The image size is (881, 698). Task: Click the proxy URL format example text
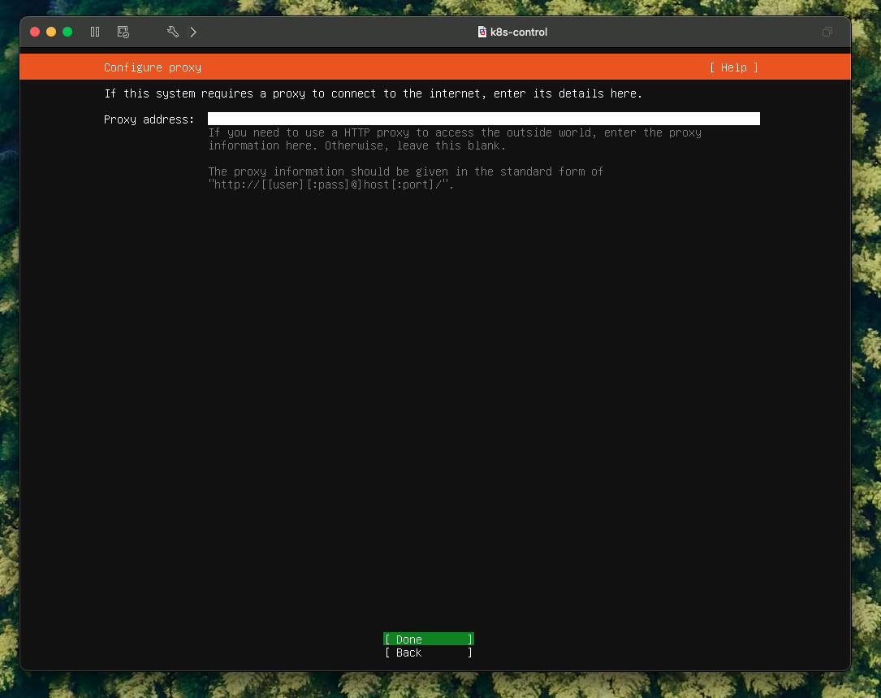tap(331, 184)
